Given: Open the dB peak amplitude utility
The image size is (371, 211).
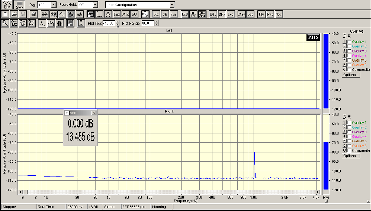Looking at the screenshot, I should point(165,14).
